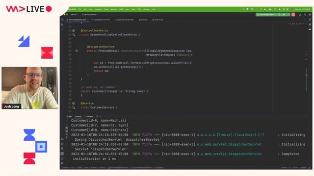Select the Actuator tab in Run panel
The width and height of the screenshot is (314, 176).
click(89, 116)
